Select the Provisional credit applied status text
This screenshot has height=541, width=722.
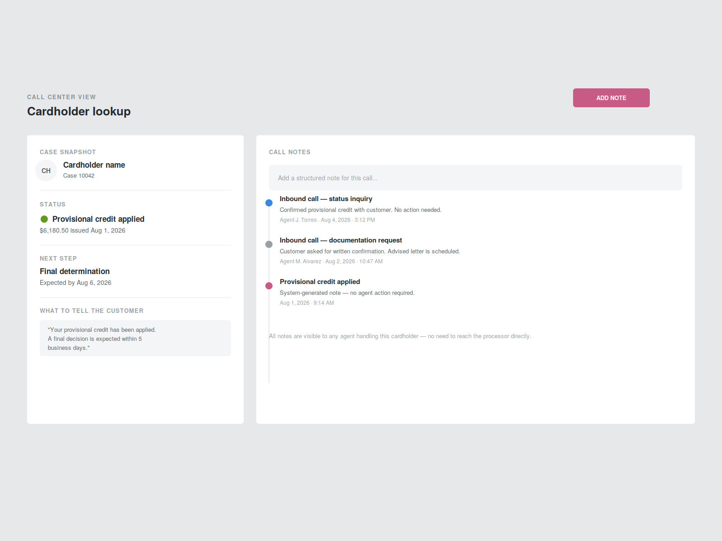(98, 219)
